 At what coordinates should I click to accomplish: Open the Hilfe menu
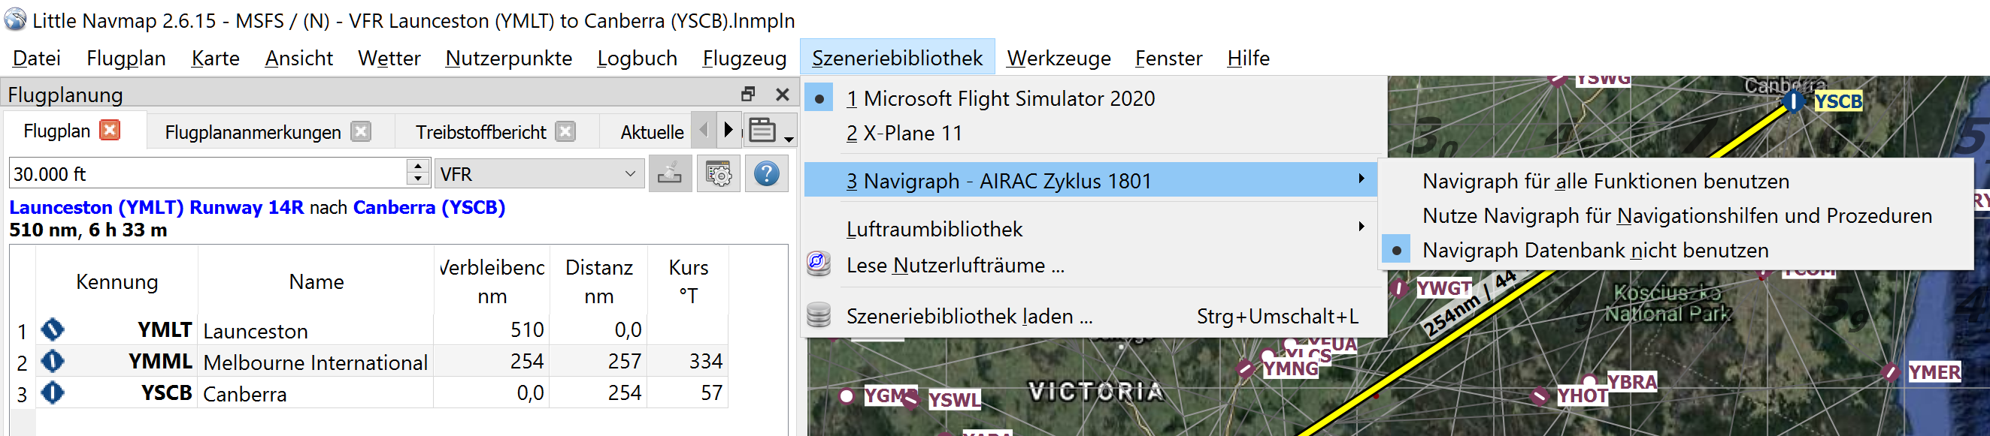(1248, 58)
